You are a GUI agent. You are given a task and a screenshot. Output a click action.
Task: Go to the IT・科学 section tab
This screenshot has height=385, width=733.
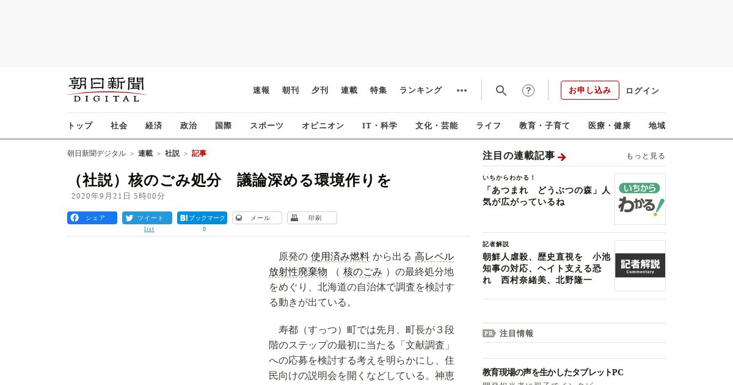coord(380,126)
